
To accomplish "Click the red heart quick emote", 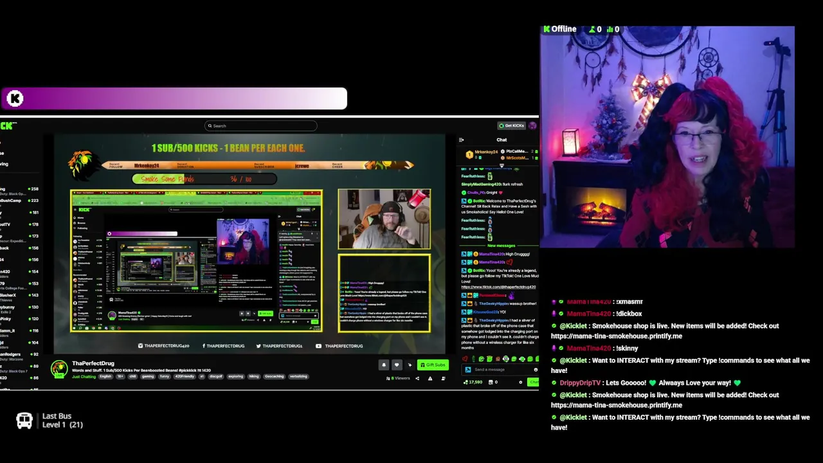I will pos(465,359).
